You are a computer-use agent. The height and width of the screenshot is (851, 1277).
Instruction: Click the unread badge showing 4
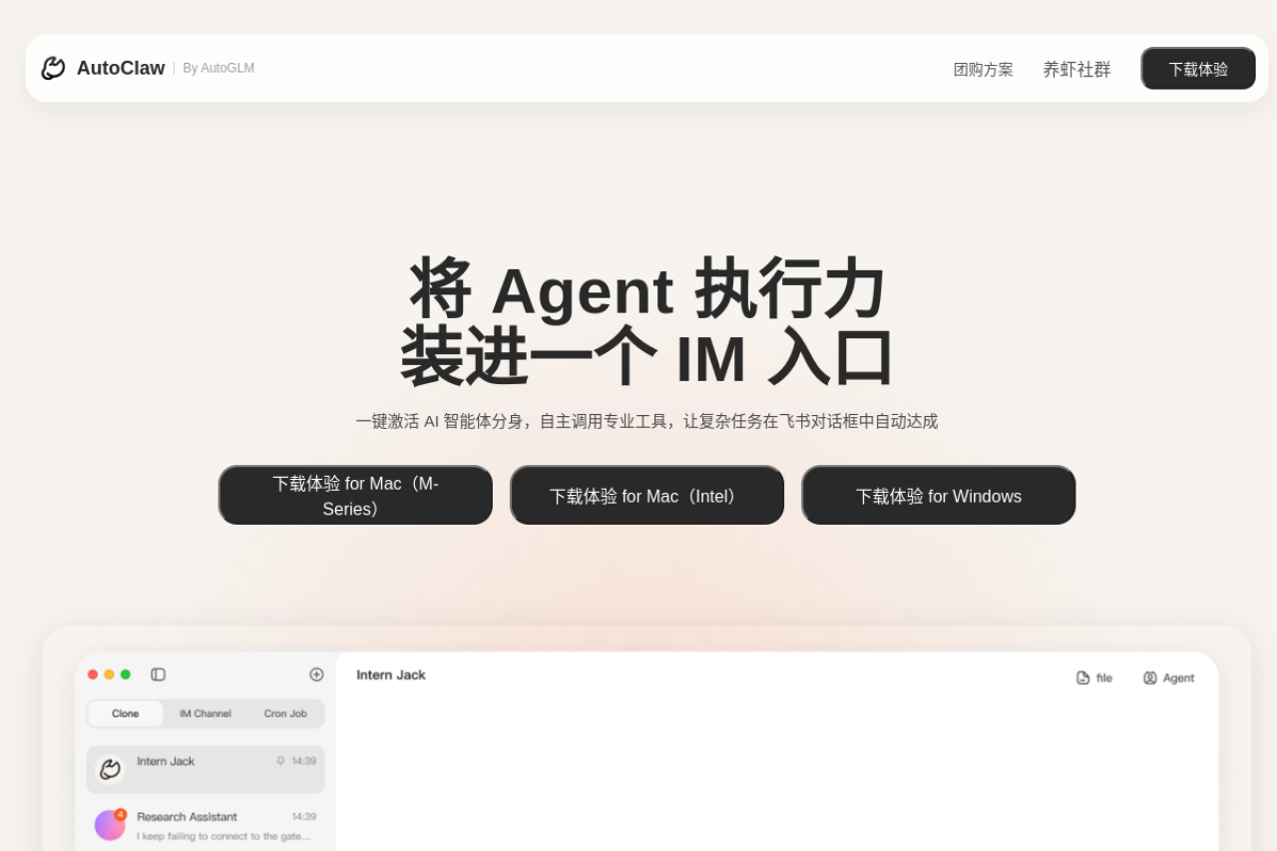(x=121, y=814)
